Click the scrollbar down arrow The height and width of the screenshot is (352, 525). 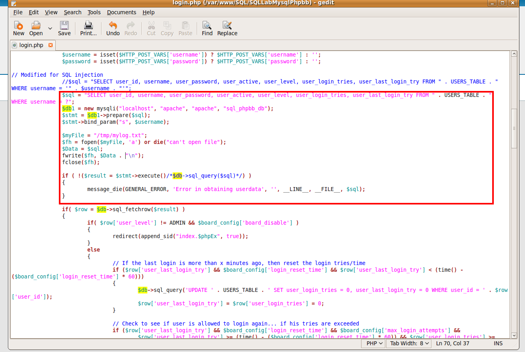[514, 335]
